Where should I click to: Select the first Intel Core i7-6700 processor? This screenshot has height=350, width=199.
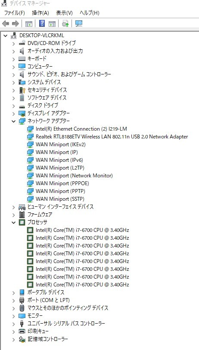[82, 230]
